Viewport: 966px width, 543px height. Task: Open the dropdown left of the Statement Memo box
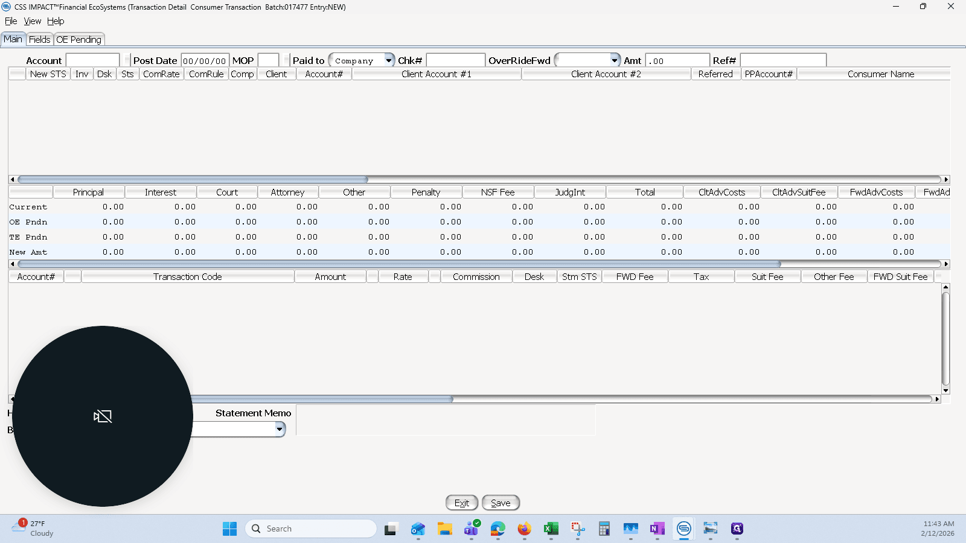tap(280, 429)
